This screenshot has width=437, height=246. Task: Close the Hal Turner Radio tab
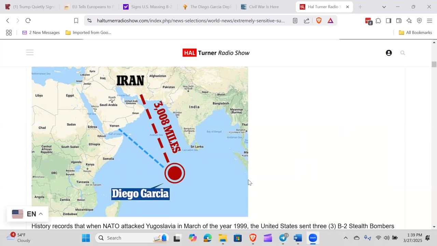[348, 7]
